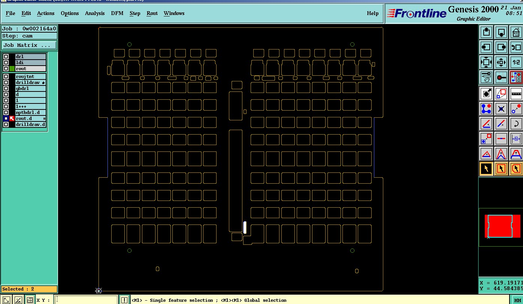Click the pan down arrow icon

501,32
